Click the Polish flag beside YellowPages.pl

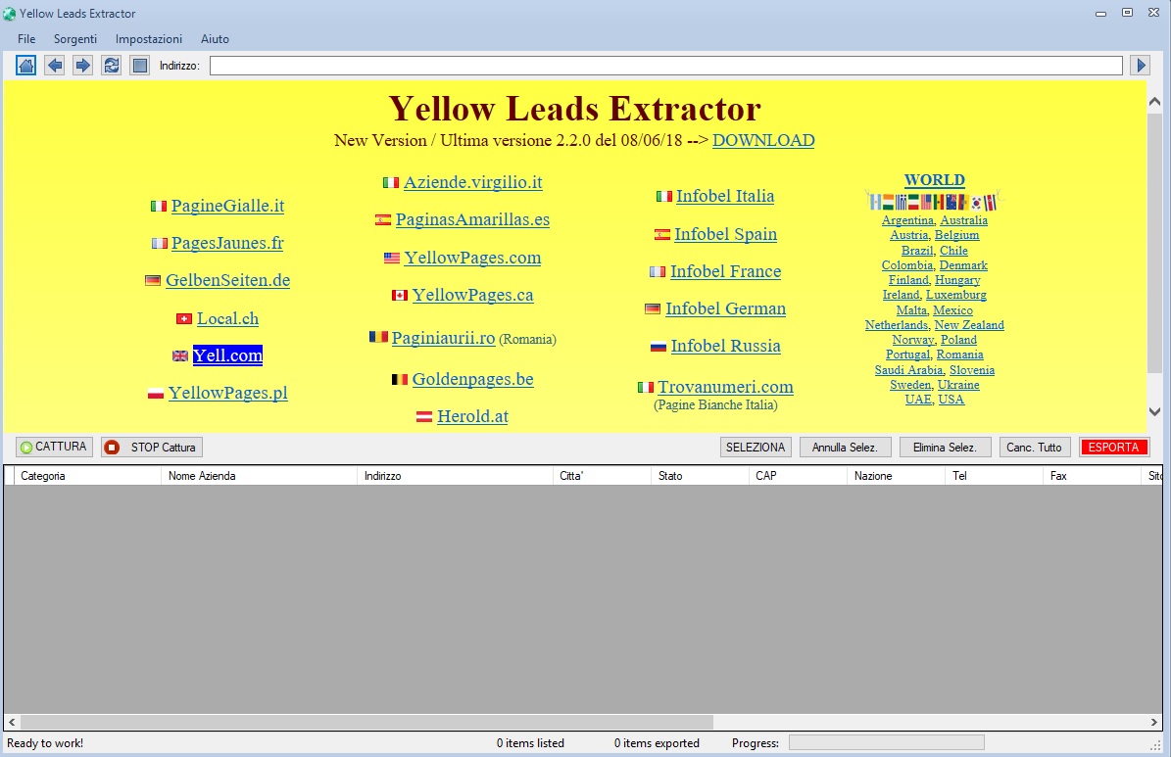[x=156, y=394]
